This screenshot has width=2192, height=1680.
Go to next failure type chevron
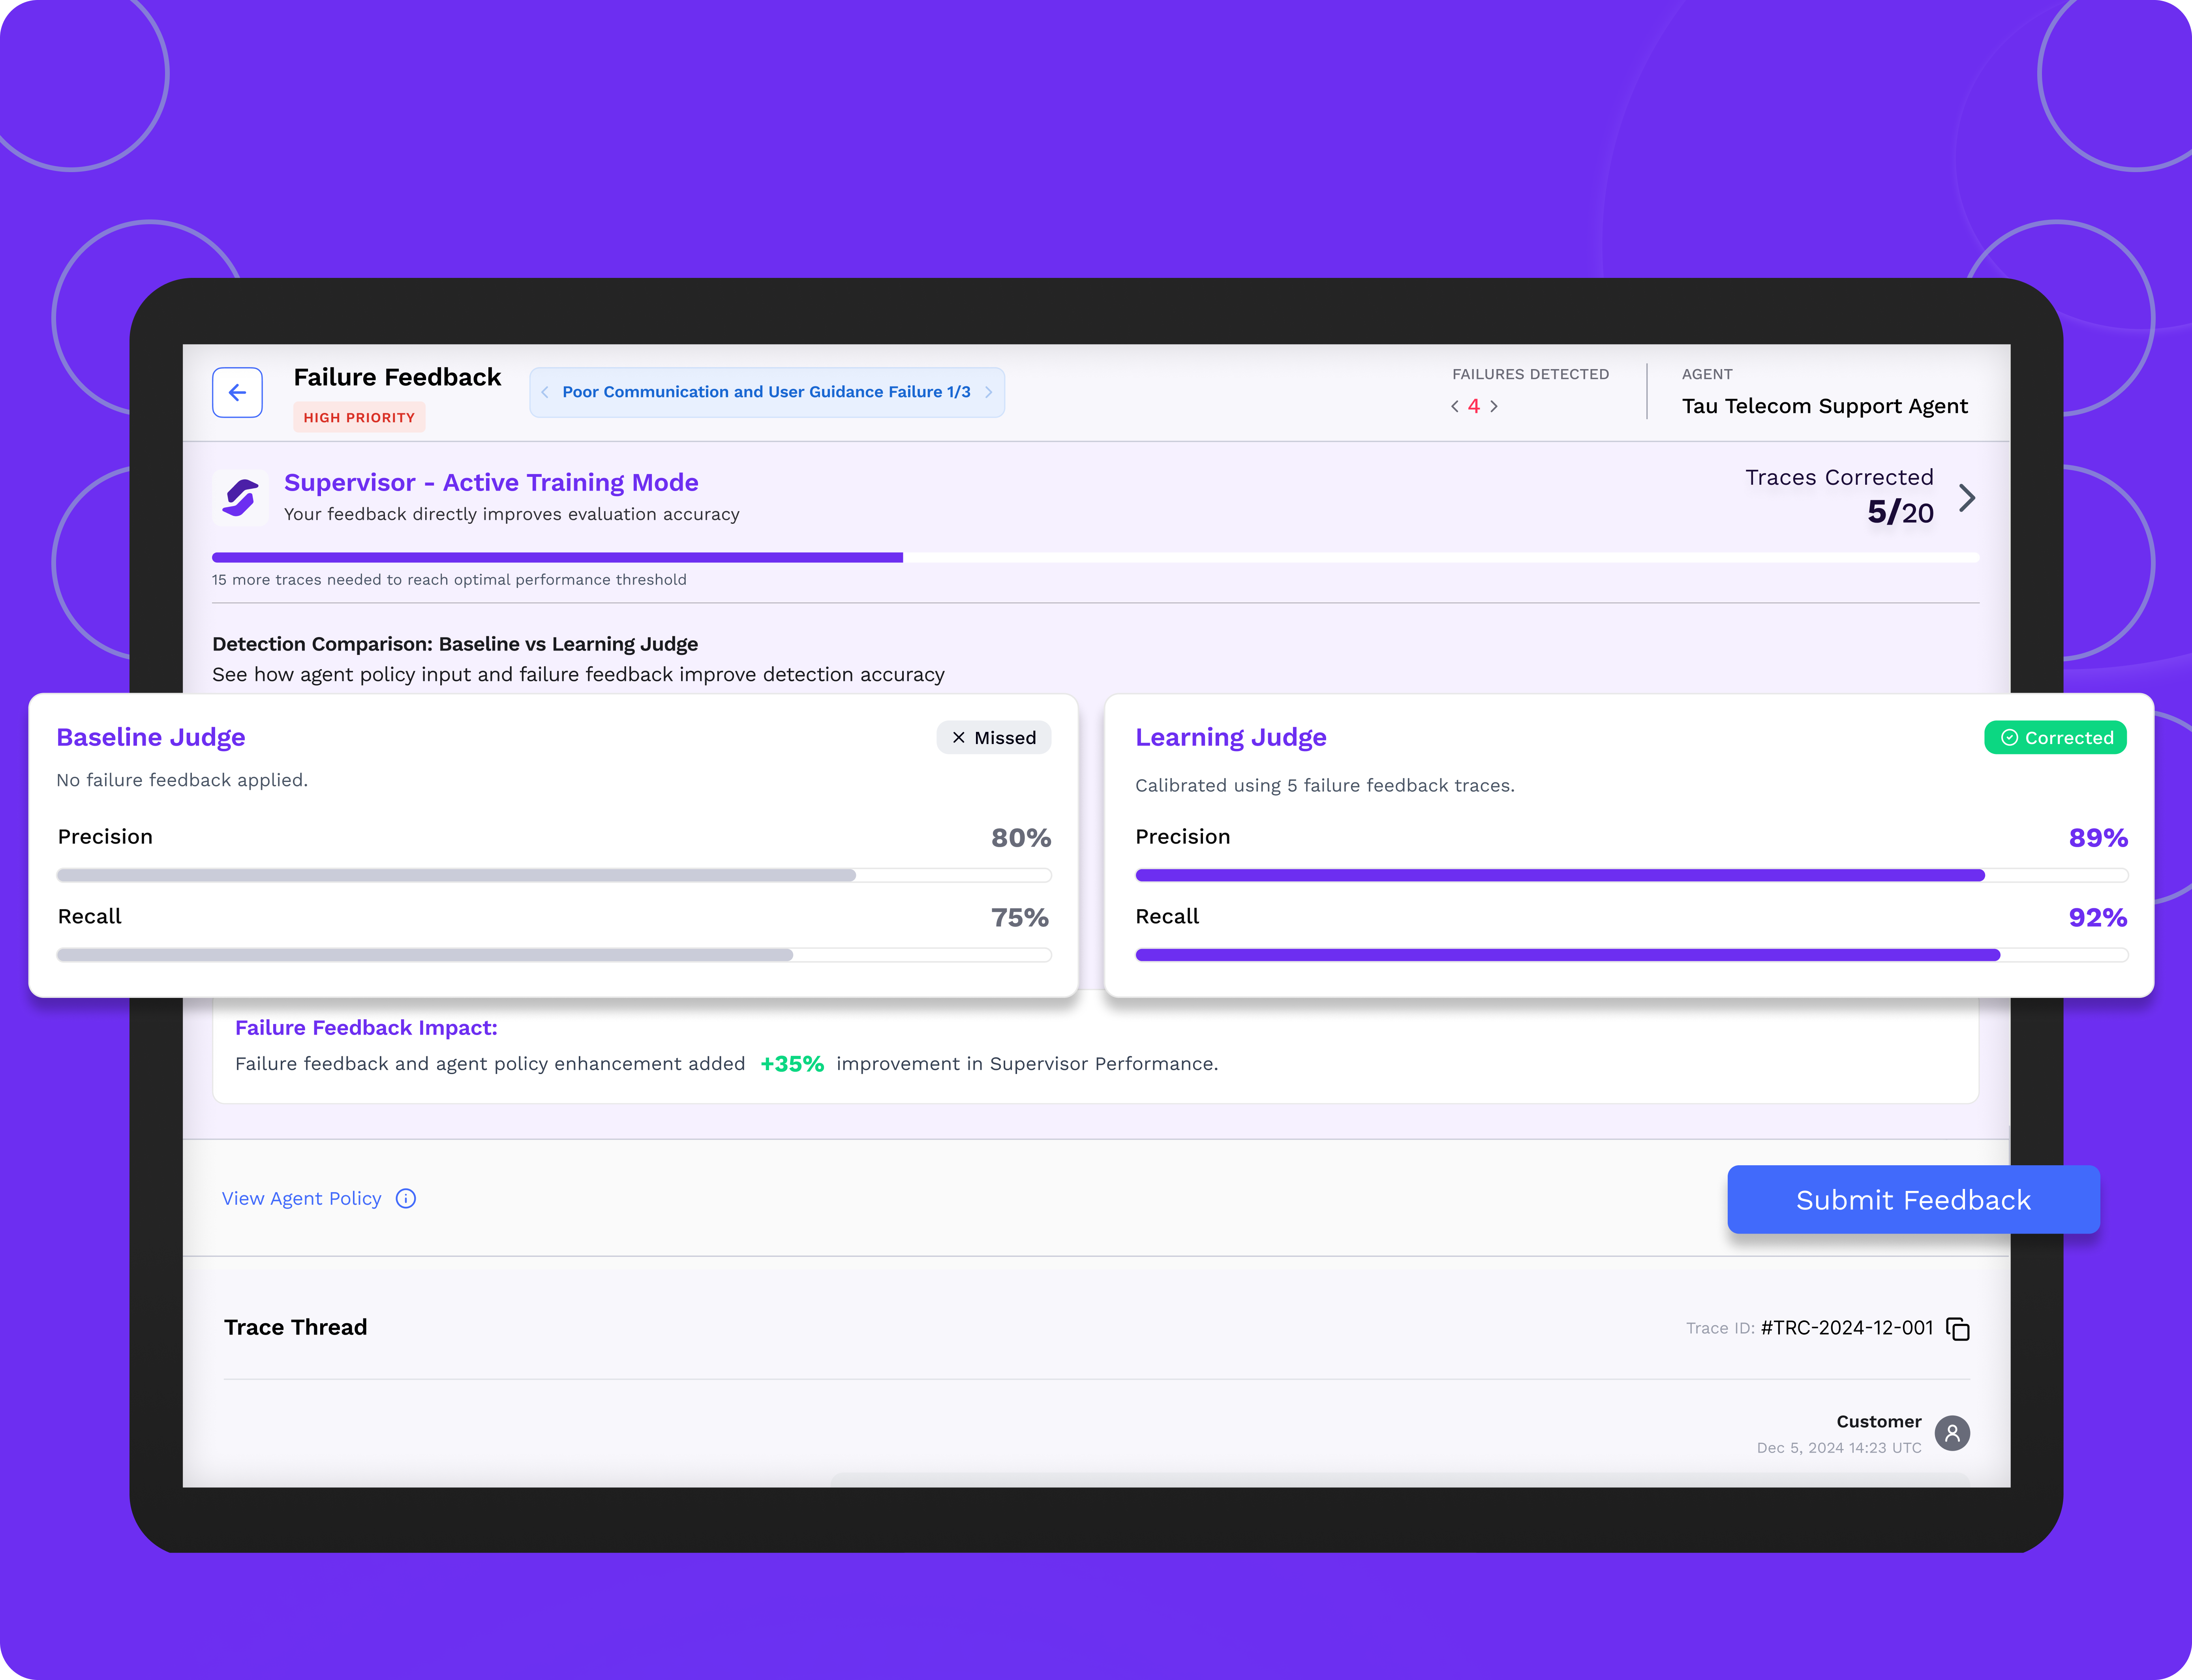coord(988,392)
